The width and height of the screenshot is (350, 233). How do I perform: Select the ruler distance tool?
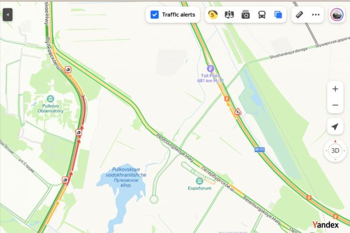click(299, 15)
